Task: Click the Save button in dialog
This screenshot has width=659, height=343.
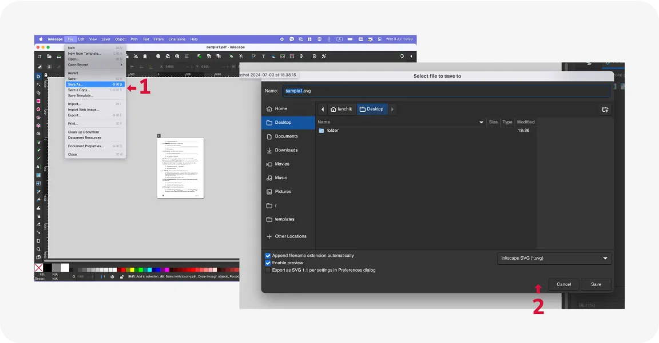Action: [596, 284]
